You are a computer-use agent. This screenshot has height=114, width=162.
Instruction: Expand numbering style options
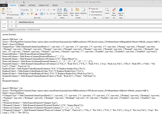tap(51, 10)
